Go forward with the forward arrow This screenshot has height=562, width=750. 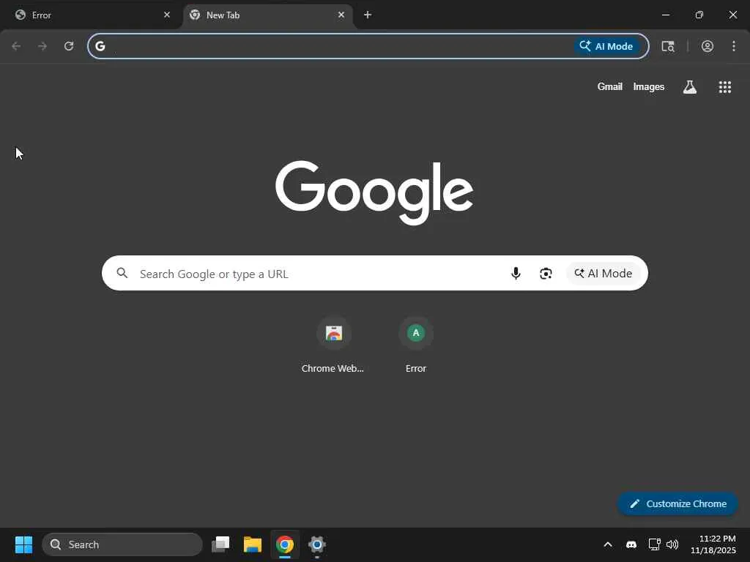tap(42, 46)
